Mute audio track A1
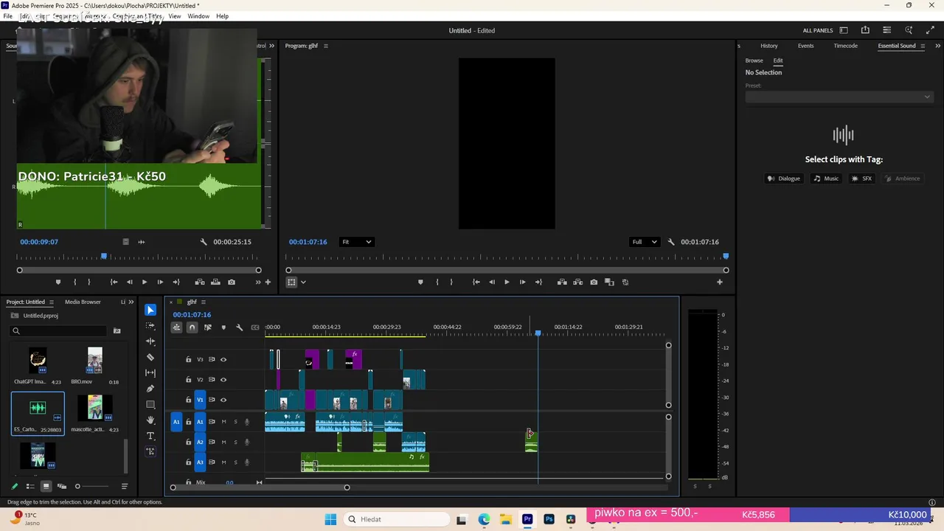 pyautogui.click(x=223, y=422)
